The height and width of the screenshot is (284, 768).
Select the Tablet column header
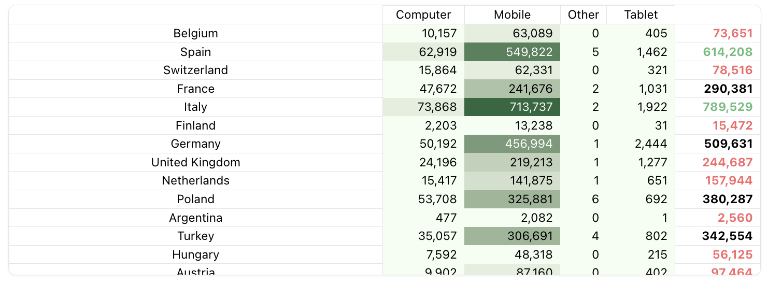641,15
